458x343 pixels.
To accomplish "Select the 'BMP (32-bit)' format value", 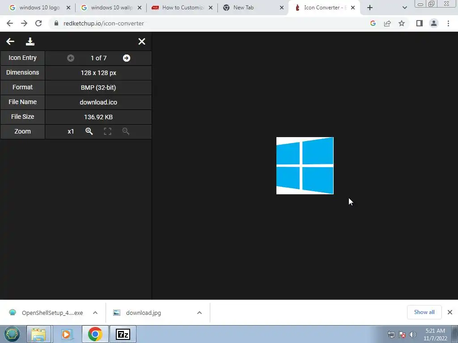I will point(98,88).
